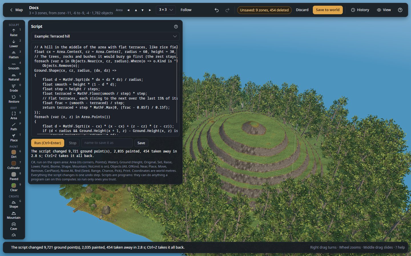Select the Smooth sculpt tool
This screenshot has width=411, height=256.
(x=14, y=66)
